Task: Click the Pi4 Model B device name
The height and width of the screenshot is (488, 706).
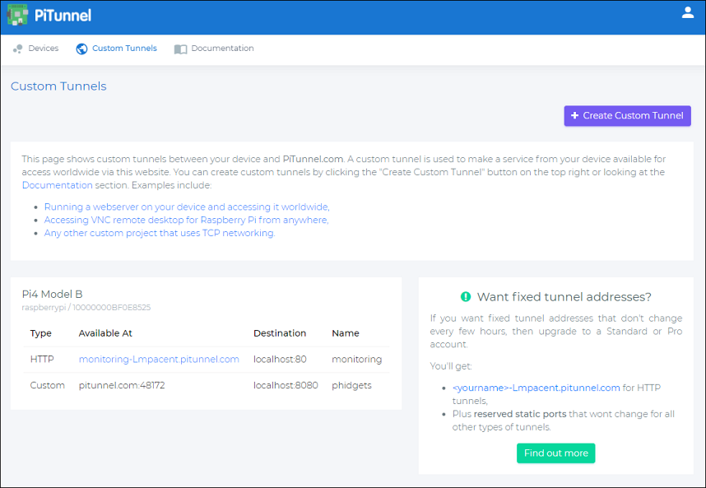Action: tap(52, 294)
